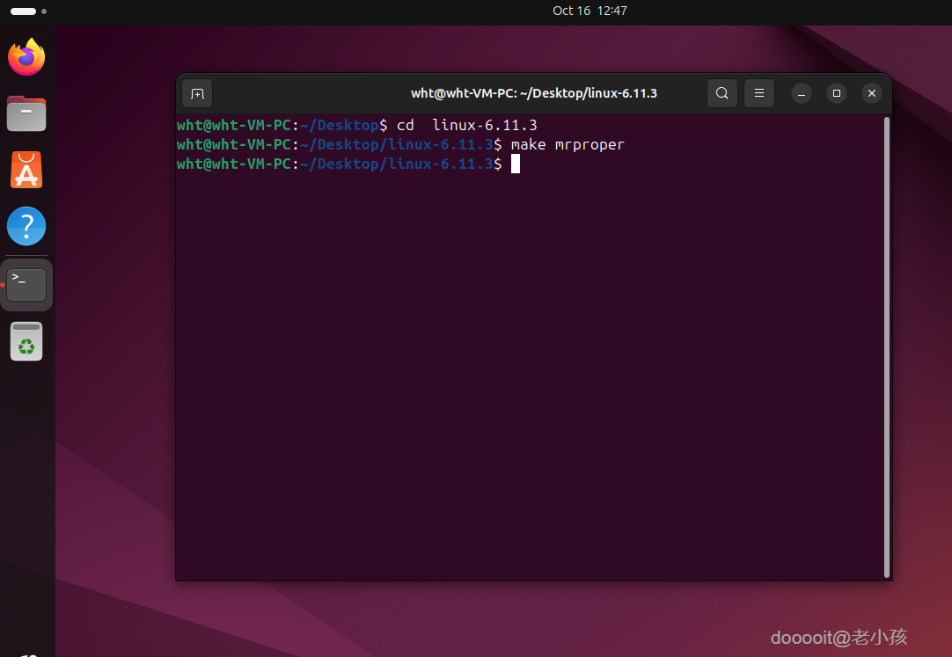
Task: Open the Help application
Action: click(x=26, y=226)
